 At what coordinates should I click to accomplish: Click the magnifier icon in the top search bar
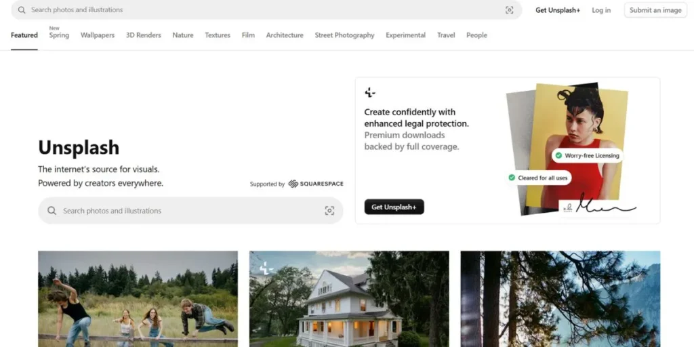click(21, 9)
